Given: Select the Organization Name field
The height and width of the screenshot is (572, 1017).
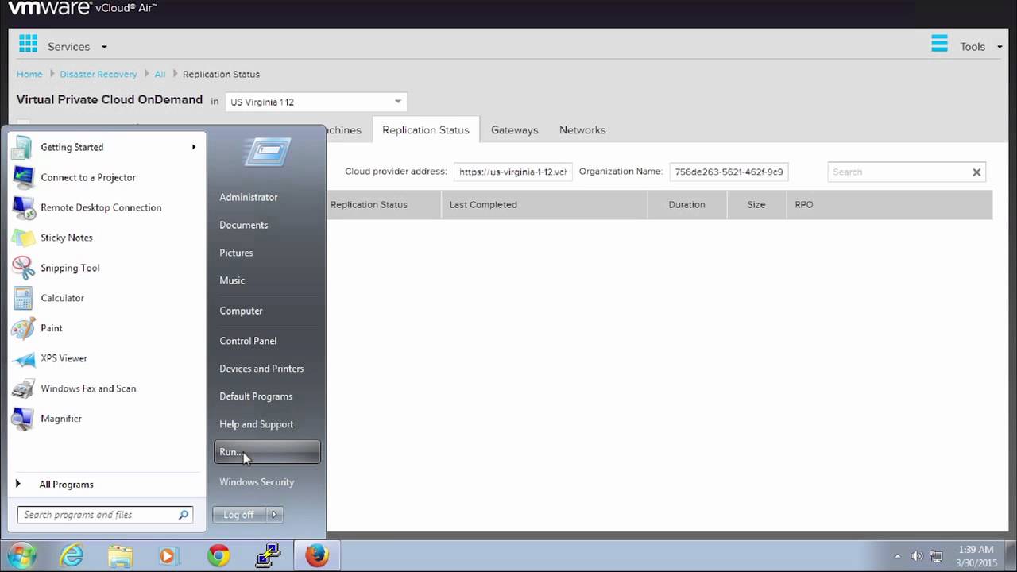Looking at the screenshot, I should click(x=729, y=172).
